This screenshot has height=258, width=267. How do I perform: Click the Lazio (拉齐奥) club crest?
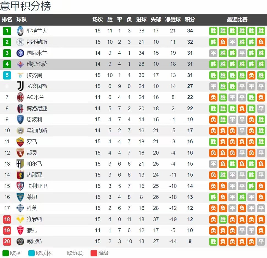(x=20, y=75)
